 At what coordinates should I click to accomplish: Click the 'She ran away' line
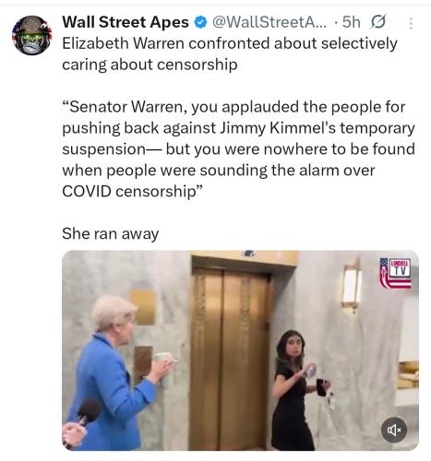click(x=111, y=233)
